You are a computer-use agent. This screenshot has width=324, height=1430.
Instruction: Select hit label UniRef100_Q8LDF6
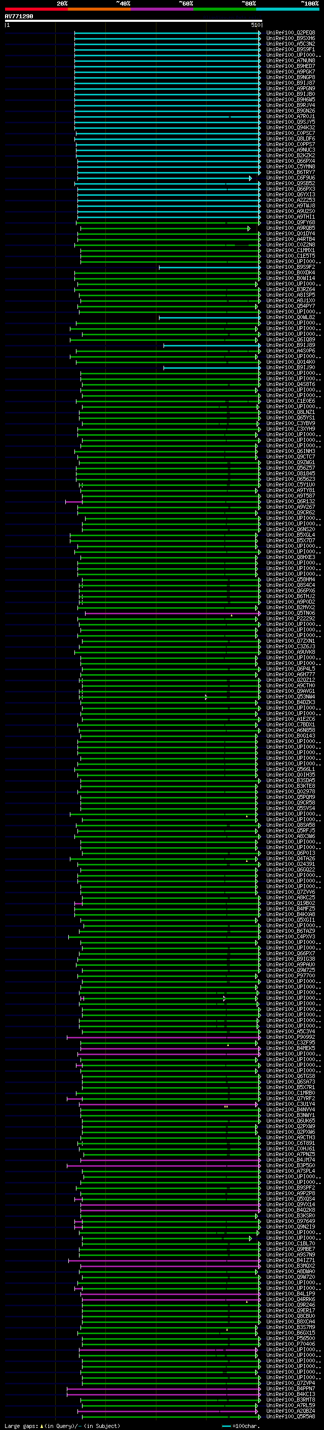pos(291,139)
